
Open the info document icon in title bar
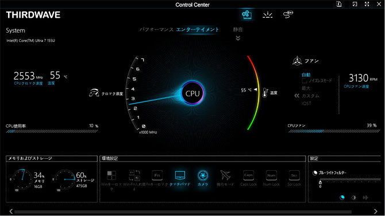point(339,4)
